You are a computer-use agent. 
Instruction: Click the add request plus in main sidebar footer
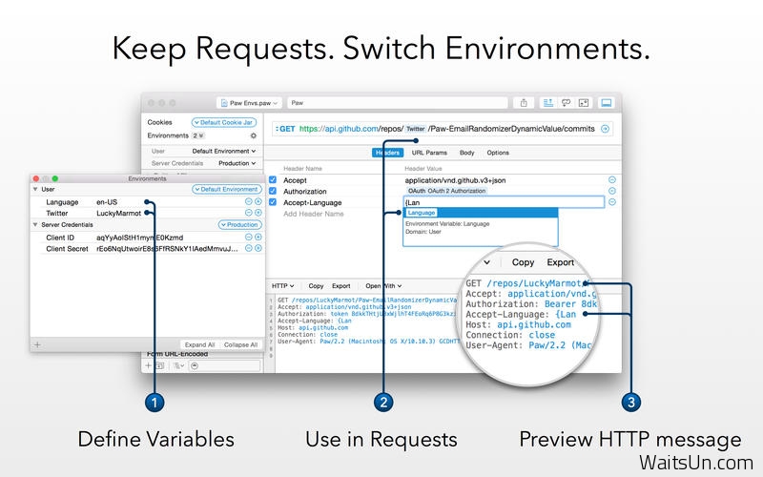[x=149, y=365]
